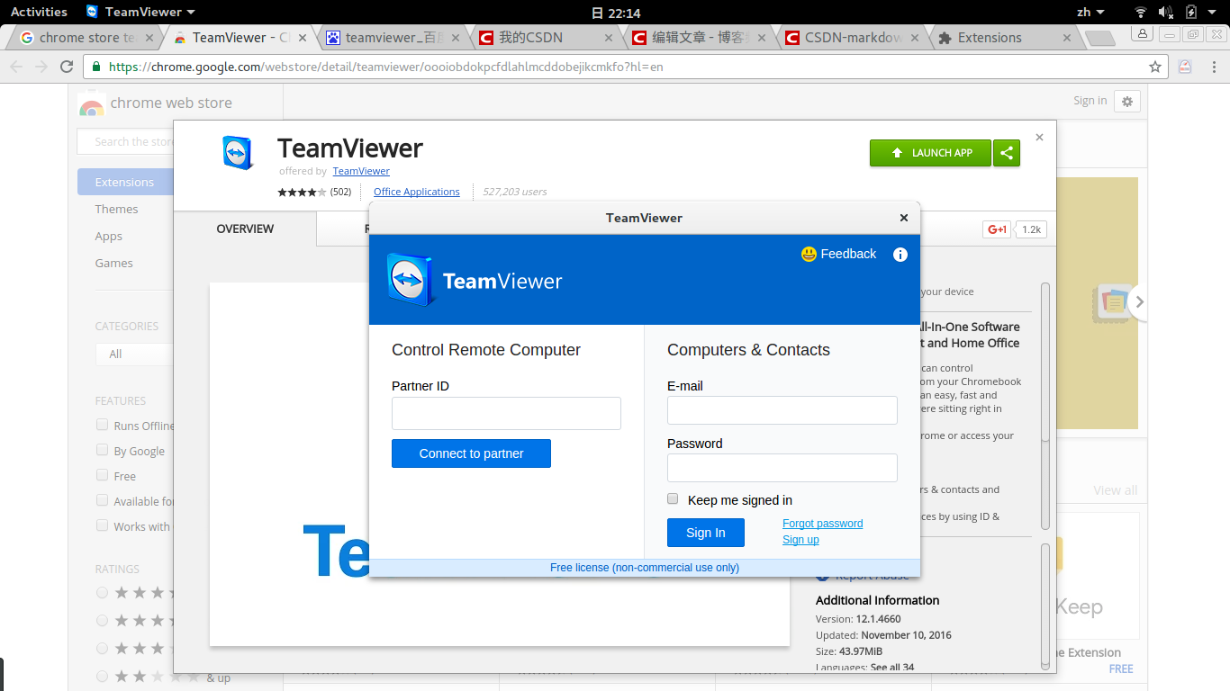Image resolution: width=1230 pixels, height=691 pixels.
Task: Click the Forgot password link
Action: coord(822,524)
